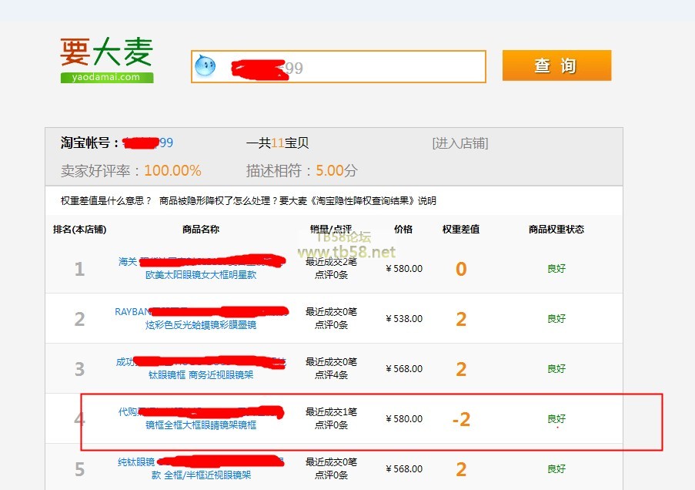Click the 要大麦 yaodamai.com logo

point(107,60)
